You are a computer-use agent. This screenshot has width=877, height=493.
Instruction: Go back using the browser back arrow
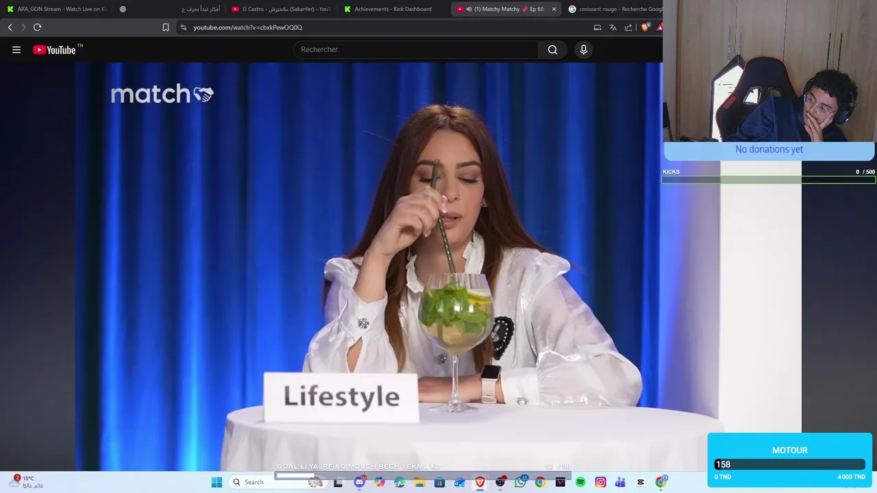pos(10,27)
